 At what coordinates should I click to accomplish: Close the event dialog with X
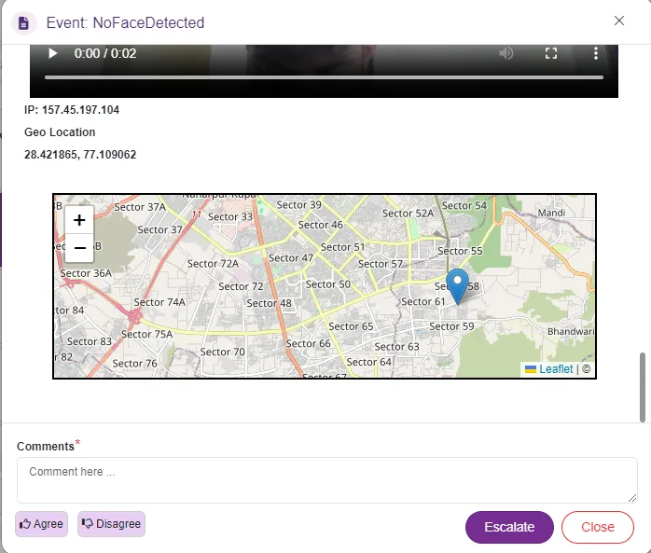click(619, 21)
